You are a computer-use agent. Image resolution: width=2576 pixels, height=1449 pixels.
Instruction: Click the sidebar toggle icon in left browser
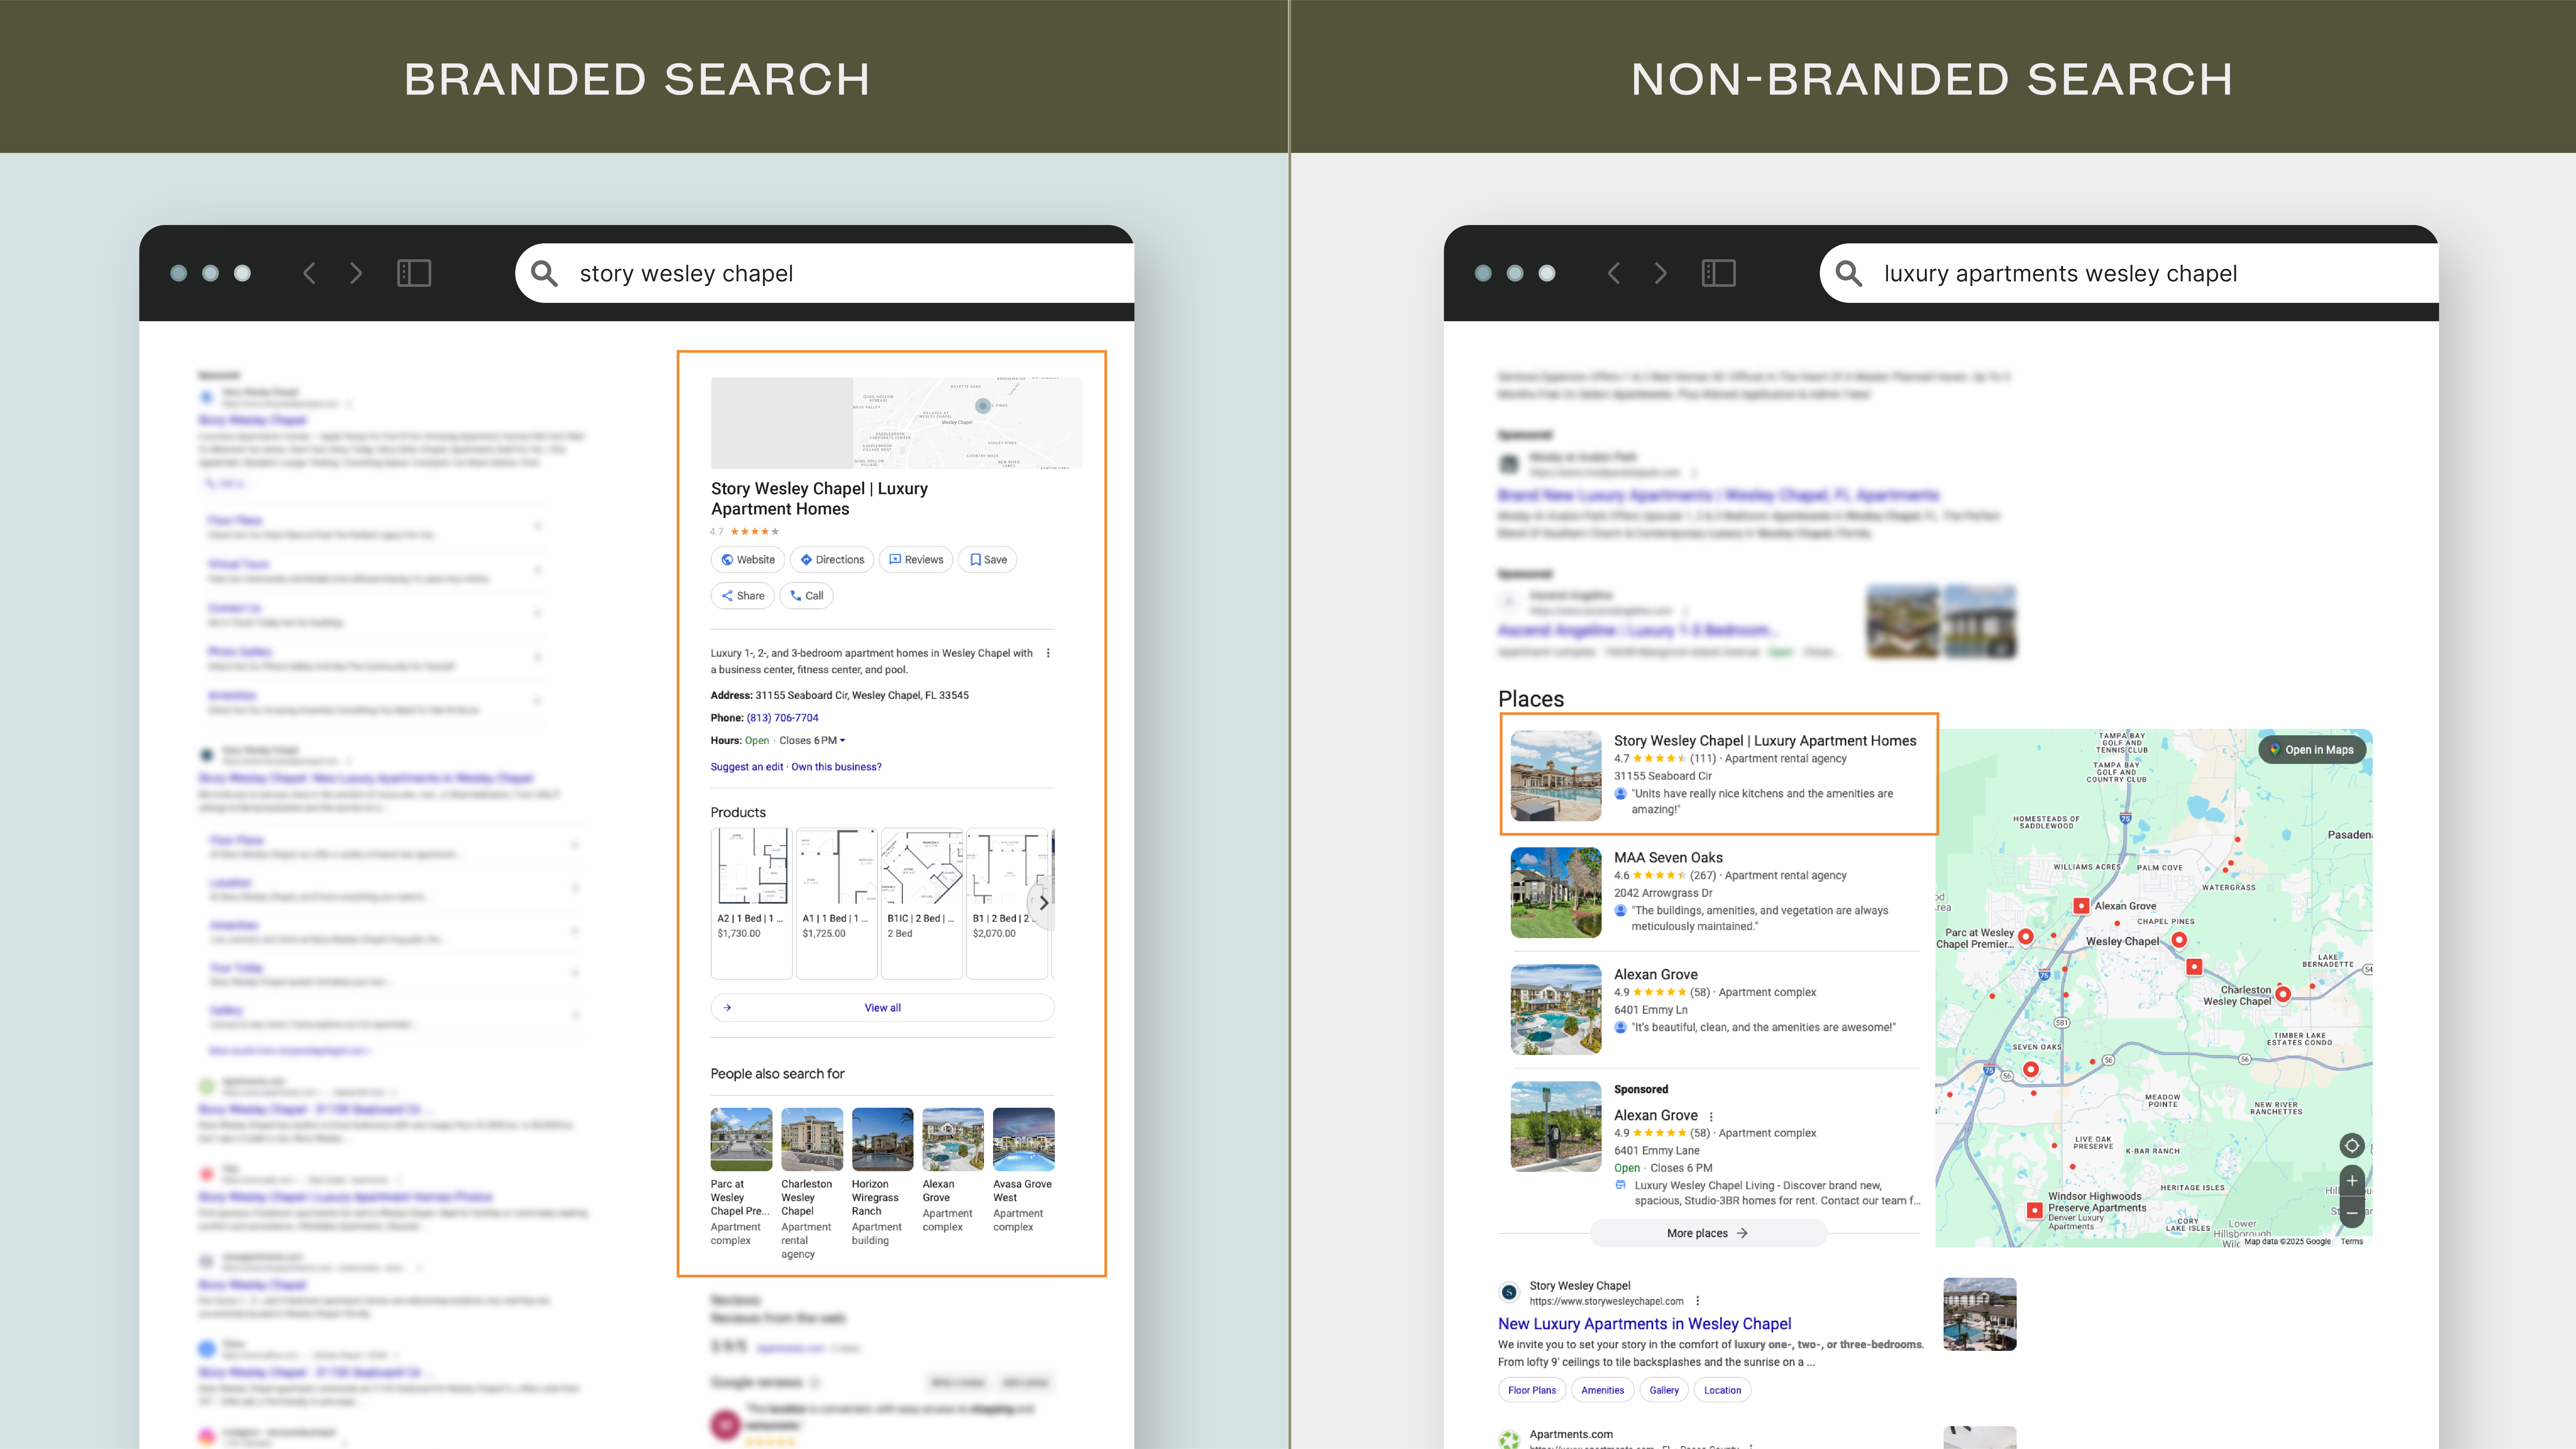(414, 273)
